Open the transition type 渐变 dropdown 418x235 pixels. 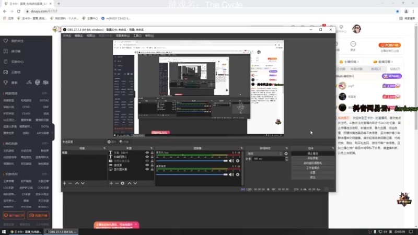point(264,154)
